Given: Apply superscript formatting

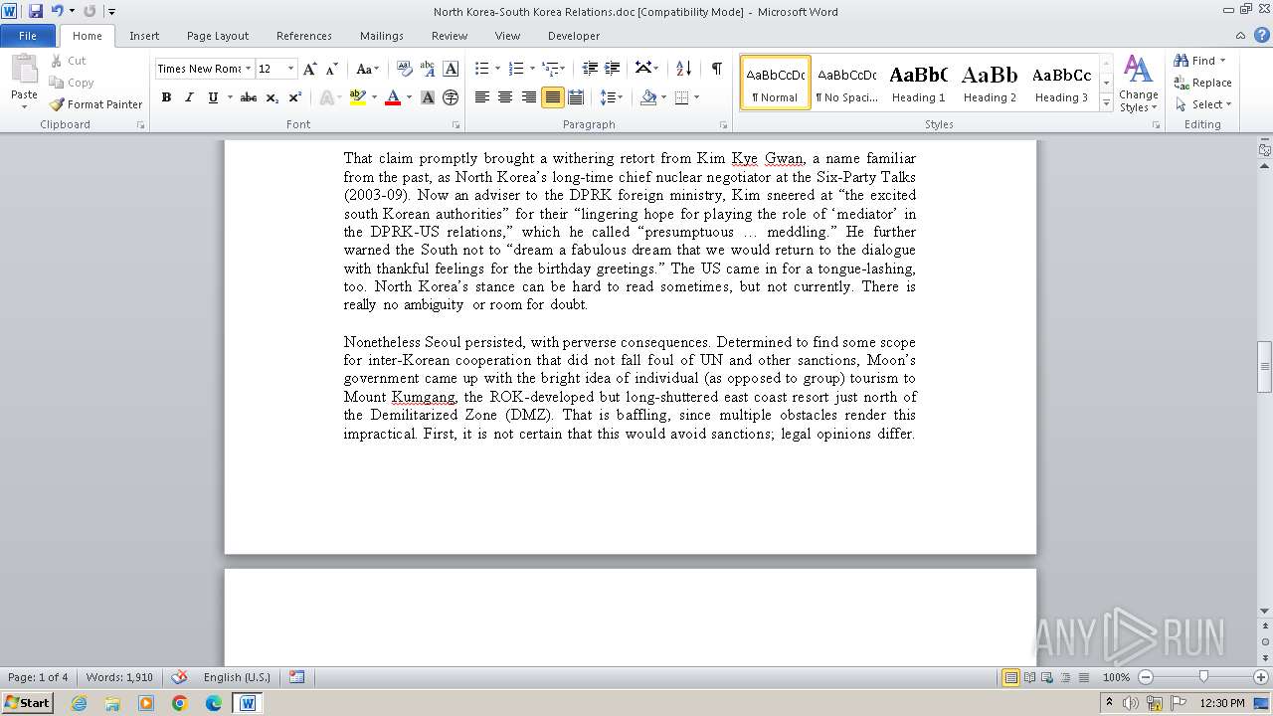Looking at the screenshot, I should point(295,97).
